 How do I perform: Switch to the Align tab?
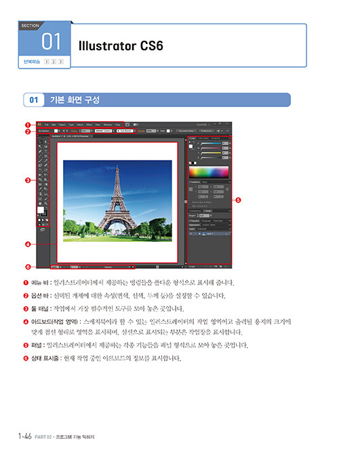tap(204, 182)
